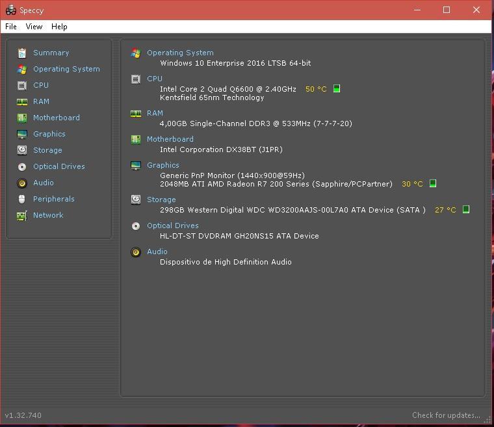Image resolution: width=494 pixels, height=427 pixels.
Task: Click the Motherboard icon in sidebar
Action: pos(21,118)
